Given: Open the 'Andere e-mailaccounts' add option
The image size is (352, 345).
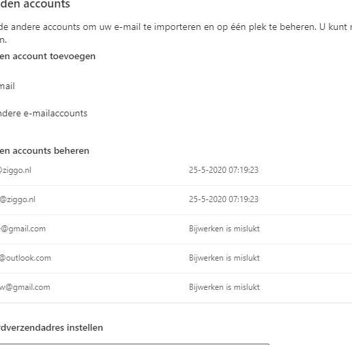Looking at the screenshot, I should [x=44, y=113].
